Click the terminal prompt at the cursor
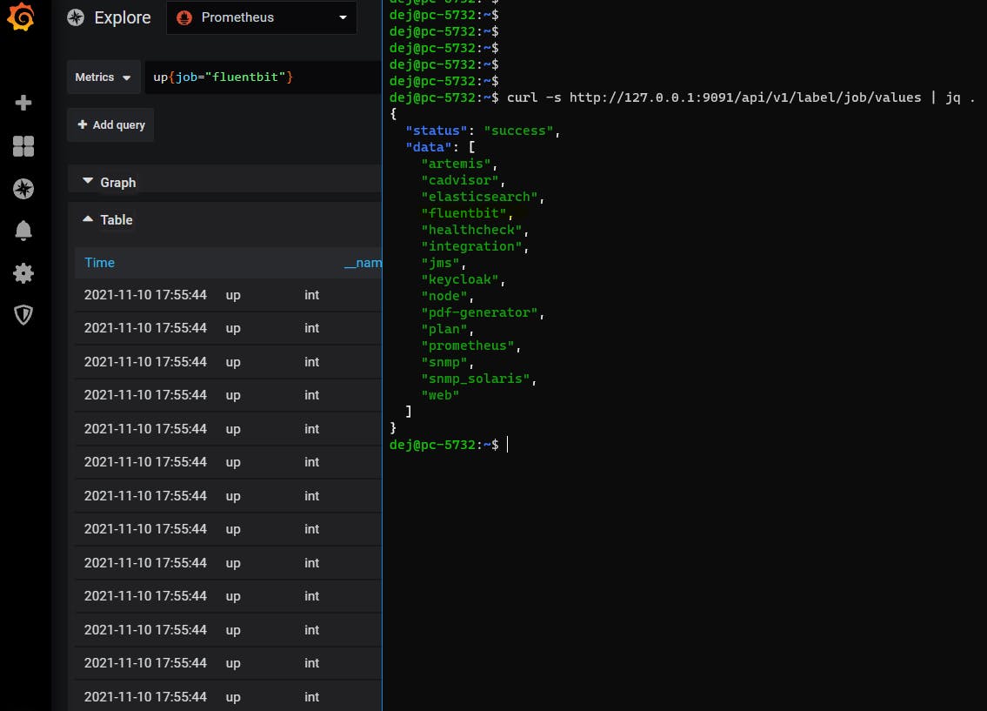The width and height of the screenshot is (987, 711). click(507, 445)
